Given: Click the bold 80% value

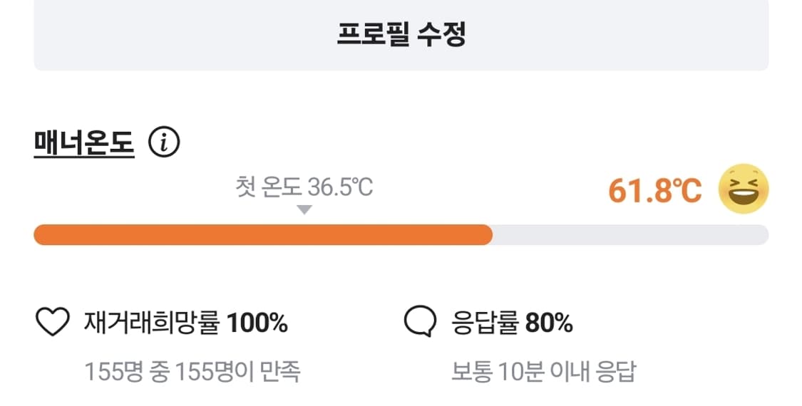Looking at the screenshot, I should click(549, 323).
